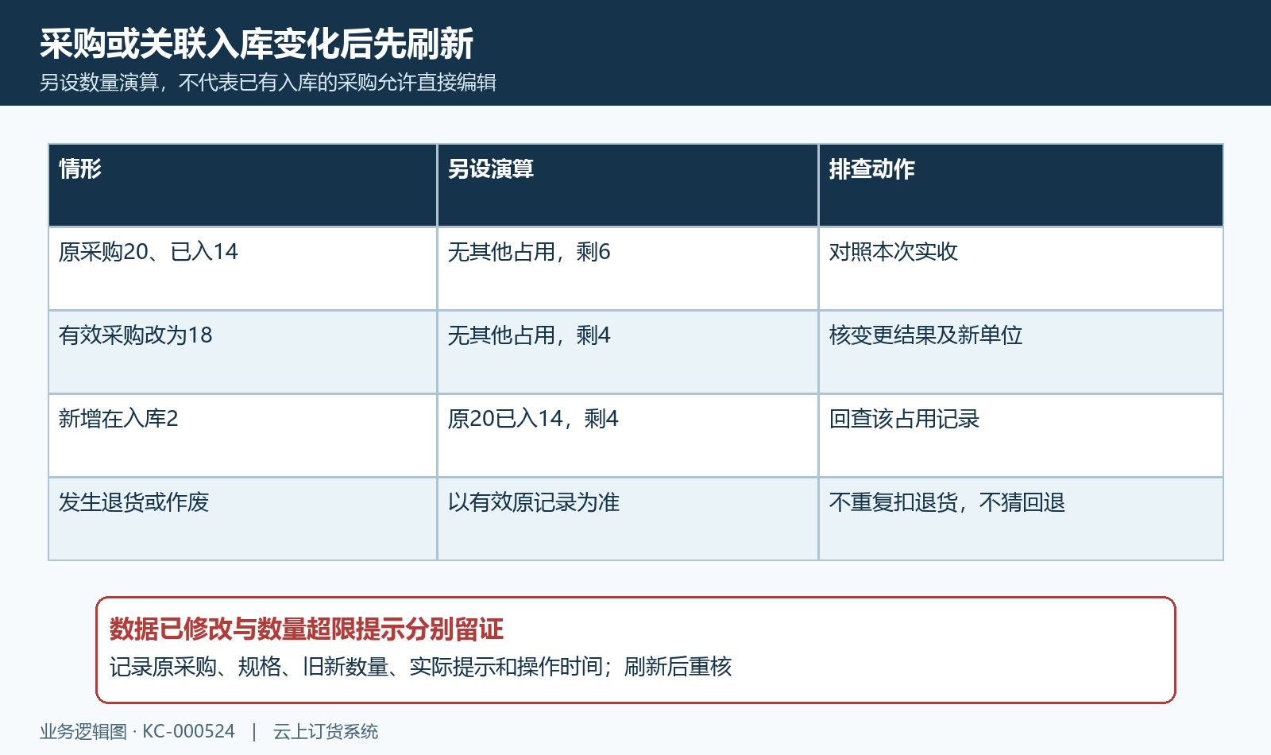Click footer text 业务逻辑图 · KC-000524

click(137, 732)
